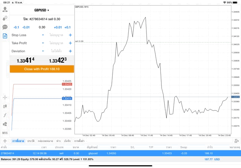
Task: Change the M15 timeframe in sidebar
Action: [x=5, y=133]
